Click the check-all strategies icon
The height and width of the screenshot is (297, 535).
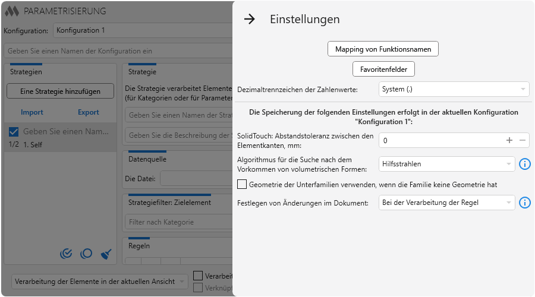[67, 254]
